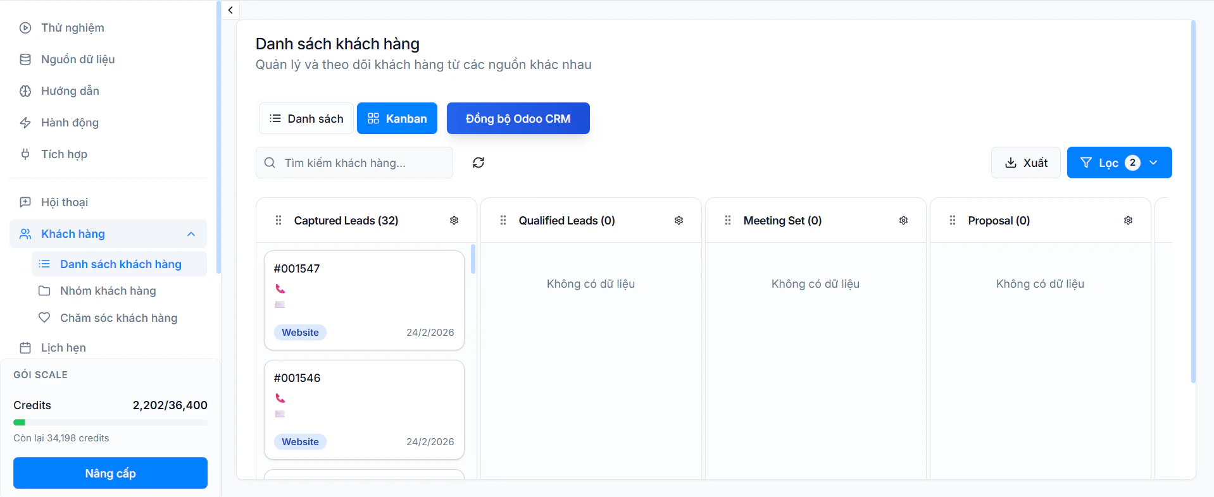Select Danh sách khách hàng submenu
1214x497 pixels.
(x=119, y=264)
